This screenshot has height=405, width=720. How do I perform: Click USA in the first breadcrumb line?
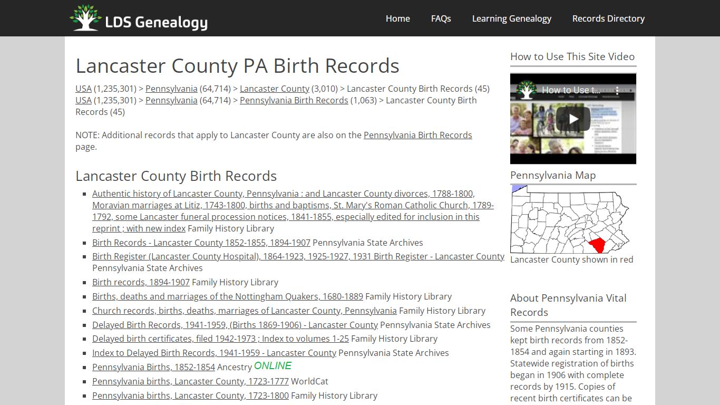tap(83, 89)
